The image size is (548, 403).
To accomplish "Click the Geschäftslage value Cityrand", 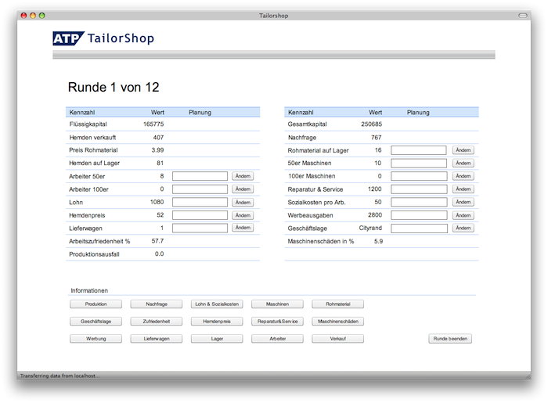I will point(370,228).
